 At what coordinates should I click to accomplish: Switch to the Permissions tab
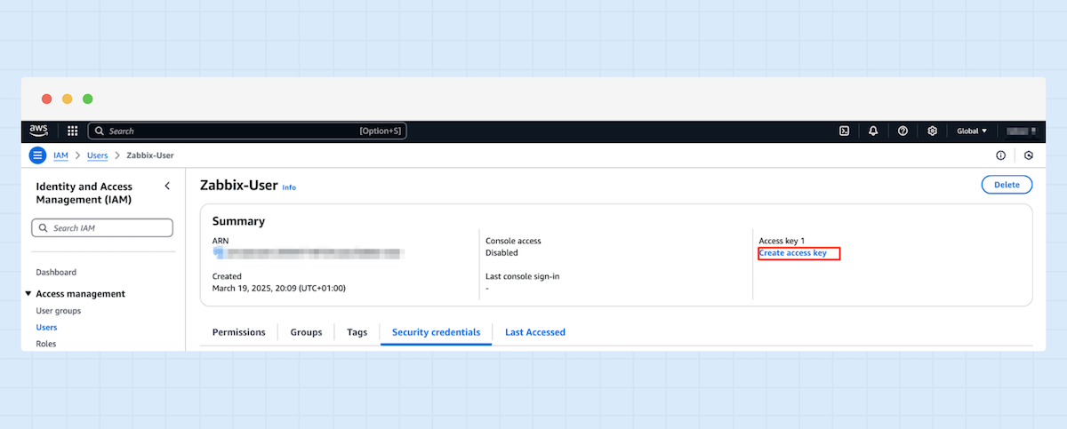click(x=239, y=332)
